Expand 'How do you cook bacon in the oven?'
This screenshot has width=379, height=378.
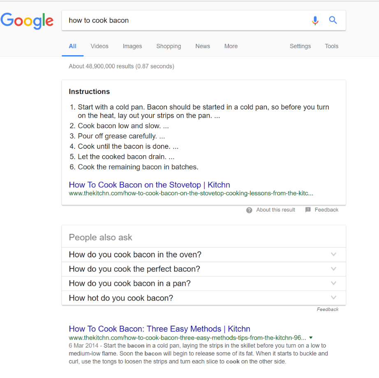[203, 254]
